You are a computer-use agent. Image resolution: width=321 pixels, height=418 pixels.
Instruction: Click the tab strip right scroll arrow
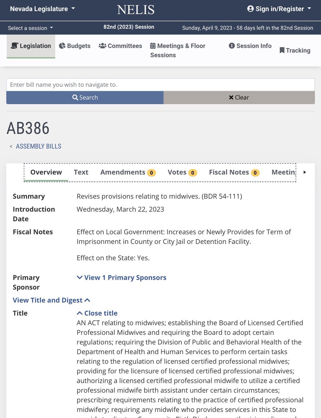tap(305, 172)
